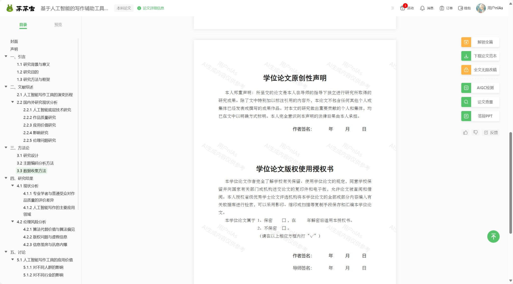Run AIGC检测 from the right sidebar
This screenshot has height=284, width=513.
[x=480, y=88]
